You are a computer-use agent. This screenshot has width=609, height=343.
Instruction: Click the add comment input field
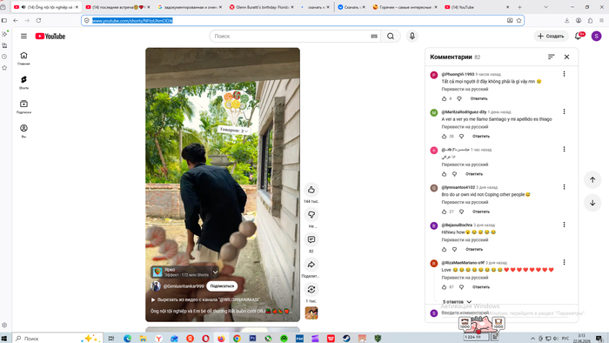[x=505, y=313]
